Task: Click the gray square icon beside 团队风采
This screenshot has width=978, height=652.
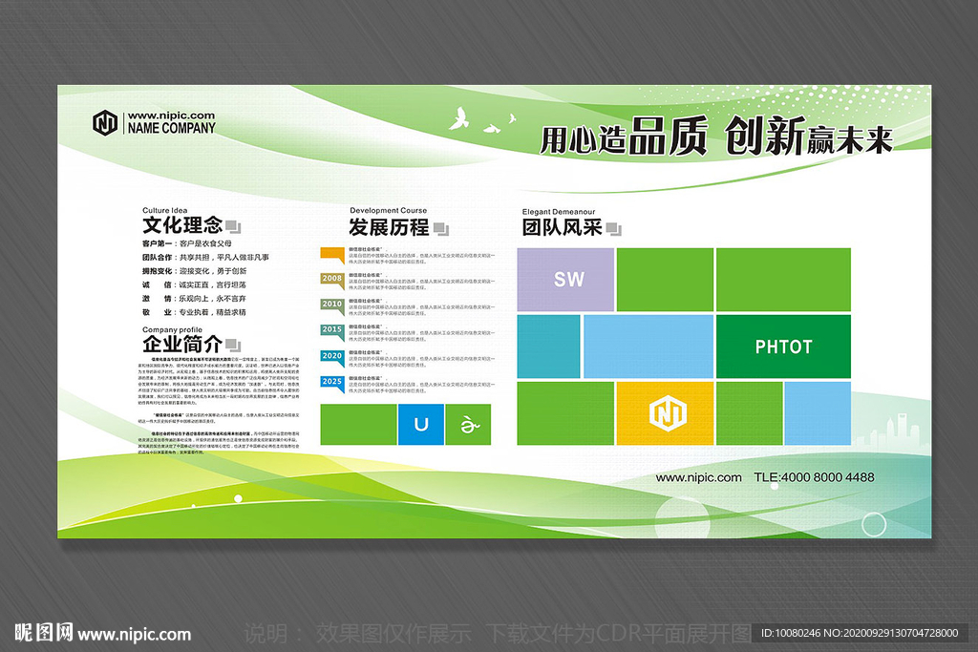Action: tap(614, 229)
